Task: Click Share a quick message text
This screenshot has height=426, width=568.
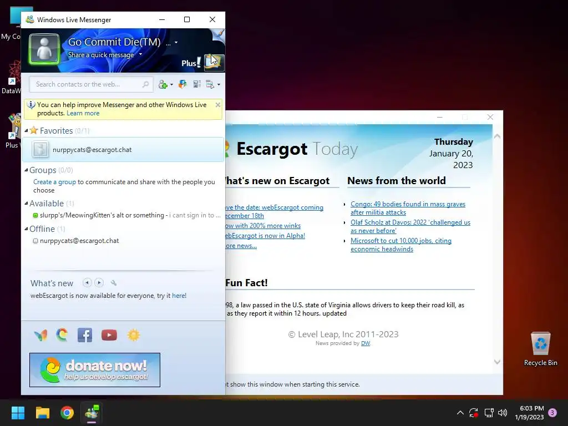Action: pyautogui.click(x=101, y=55)
